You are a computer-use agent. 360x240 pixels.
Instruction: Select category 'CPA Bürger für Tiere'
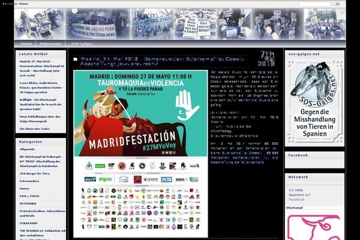(x=34, y=173)
